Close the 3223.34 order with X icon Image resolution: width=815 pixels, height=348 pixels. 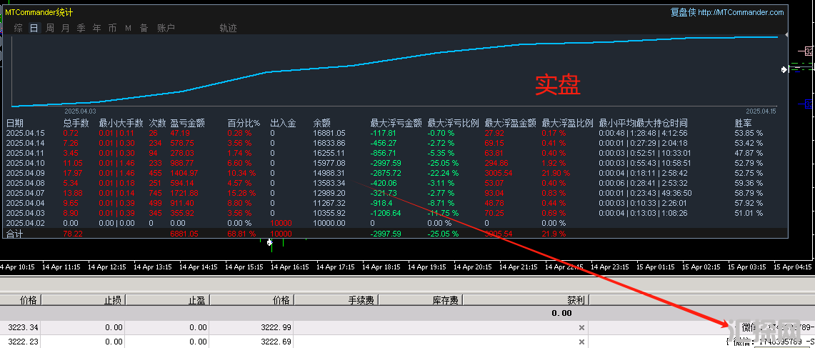[581, 327]
